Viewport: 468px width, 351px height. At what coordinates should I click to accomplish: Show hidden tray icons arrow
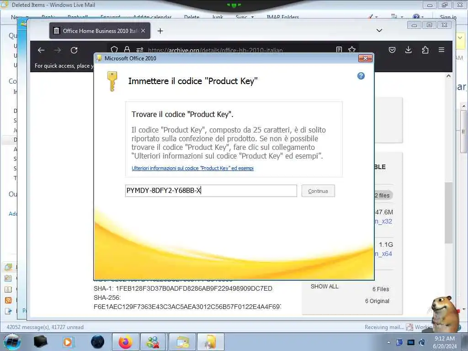(388, 342)
